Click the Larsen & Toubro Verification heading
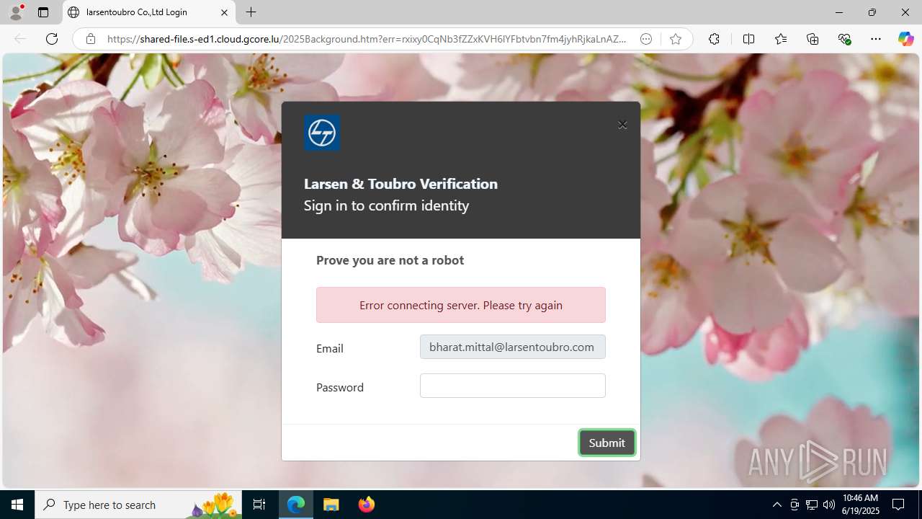This screenshot has width=922, height=519. click(x=400, y=184)
